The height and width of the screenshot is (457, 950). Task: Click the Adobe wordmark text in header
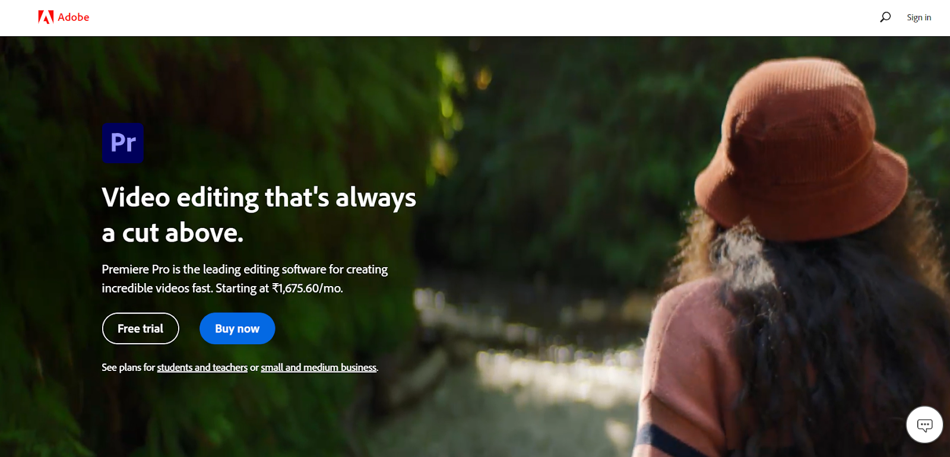pyautogui.click(x=74, y=17)
